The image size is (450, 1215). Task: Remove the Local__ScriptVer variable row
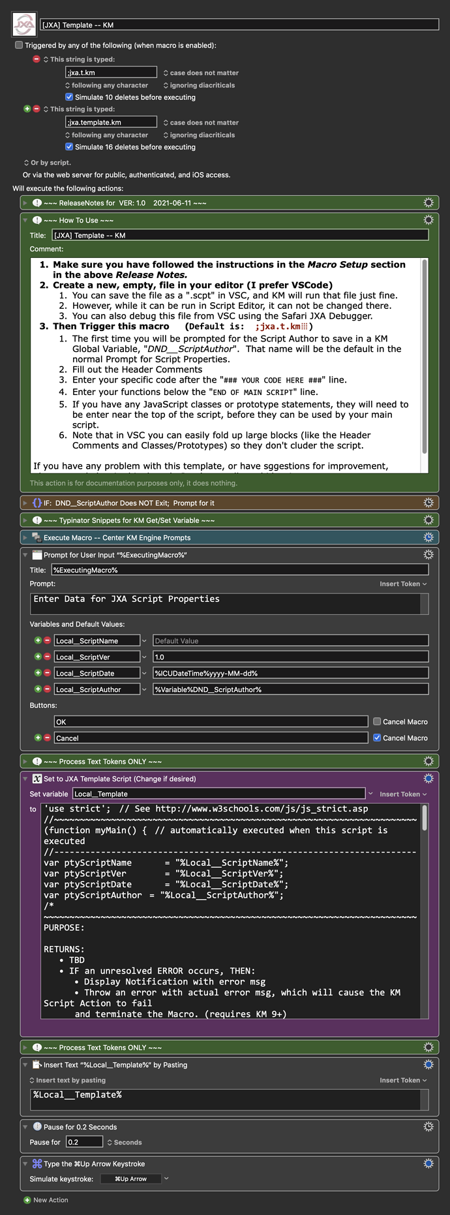tap(47, 657)
